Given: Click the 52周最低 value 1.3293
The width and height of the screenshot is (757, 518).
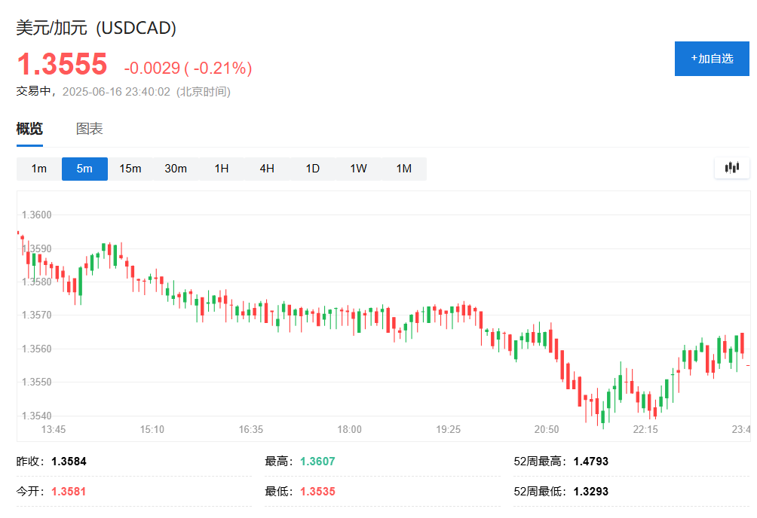Looking at the screenshot, I should pyautogui.click(x=590, y=492).
